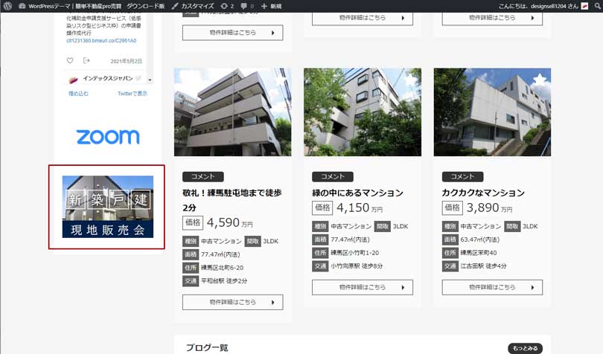Toggle favorite star on カクカクなマンション photo
The height and width of the screenshot is (354, 603).
pyautogui.click(x=540, y=80)
